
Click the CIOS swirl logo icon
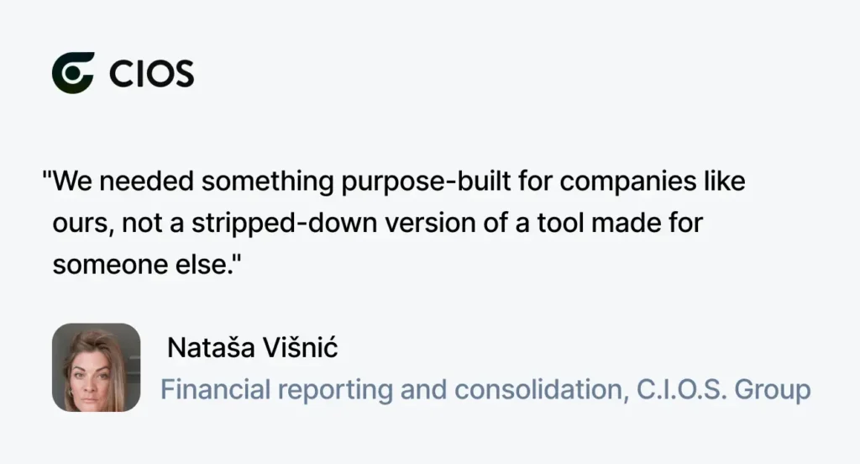click(74, 73)
